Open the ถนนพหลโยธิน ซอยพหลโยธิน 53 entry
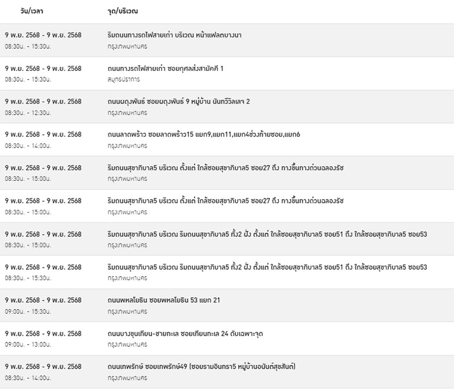 pyautogui.click(x=163, y=301)
